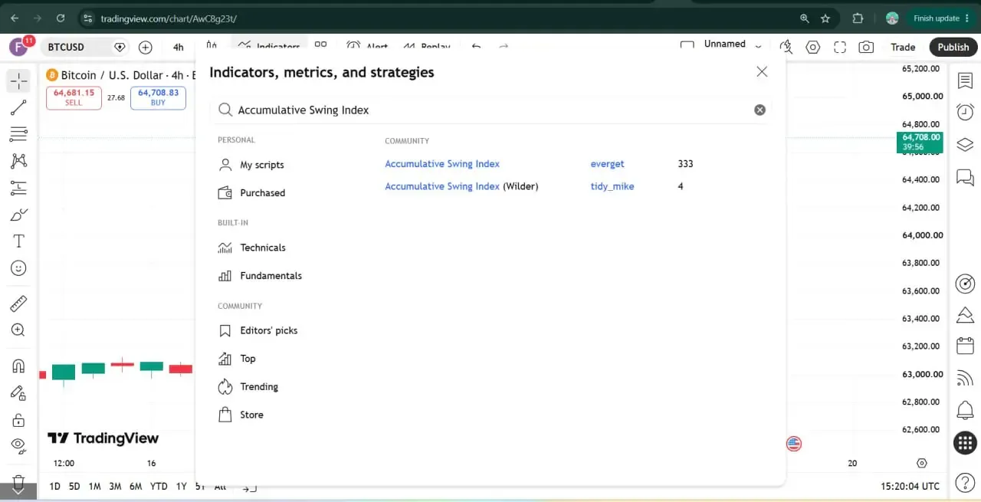
Task: Open the chats panel
Action: click(x=965, y=178)
